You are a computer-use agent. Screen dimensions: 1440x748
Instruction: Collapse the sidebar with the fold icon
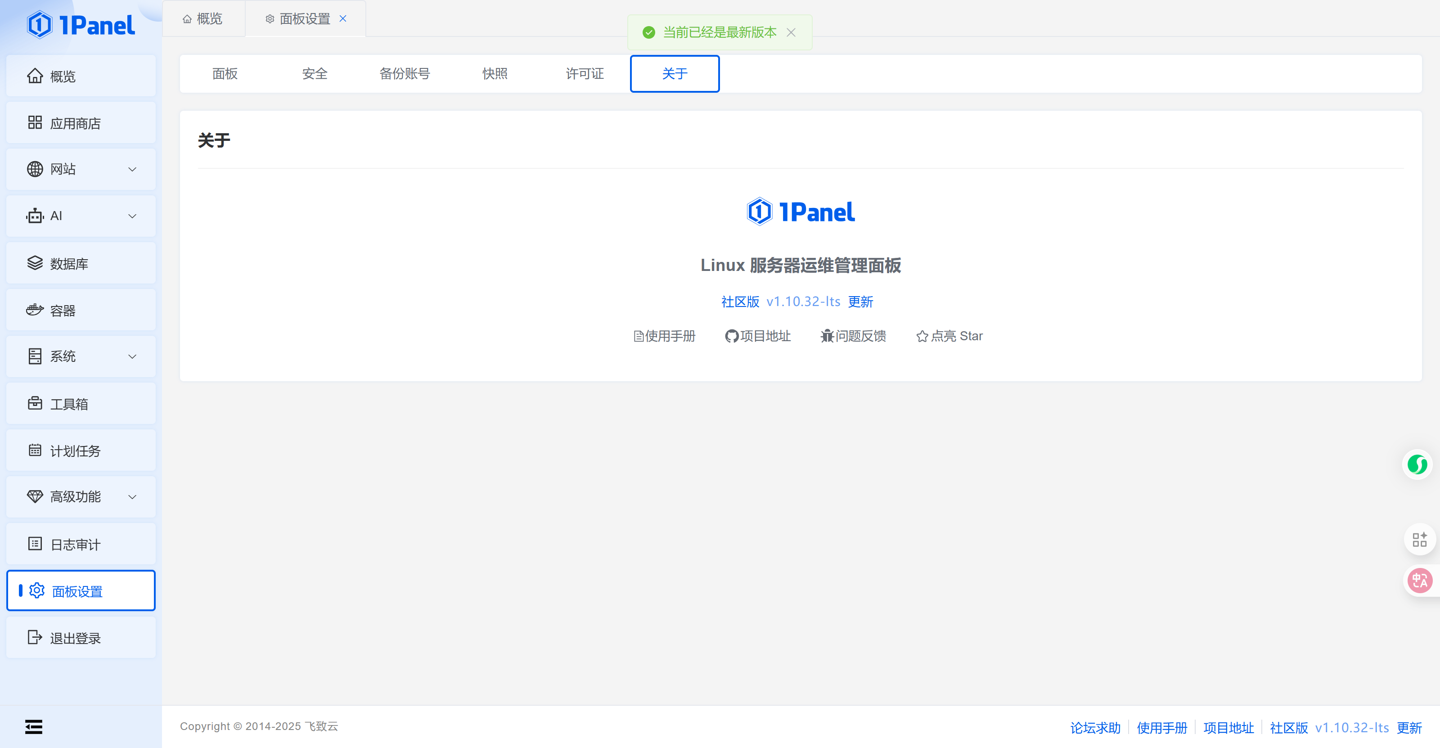34,726
